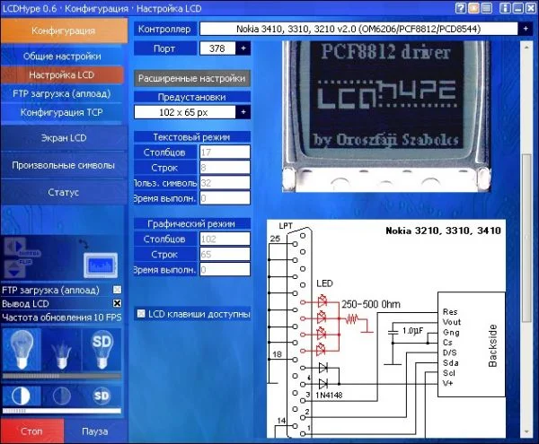
Task: Click the bright half-circle contrast icon
Action: point(22,396)
